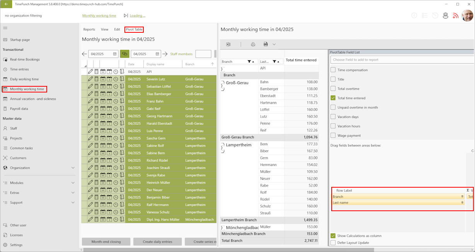Open calendar picker of end date field

[x=157, y=54]
